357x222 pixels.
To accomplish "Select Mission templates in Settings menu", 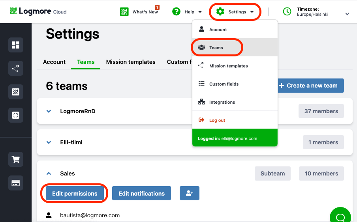I will tap(235, 65).
